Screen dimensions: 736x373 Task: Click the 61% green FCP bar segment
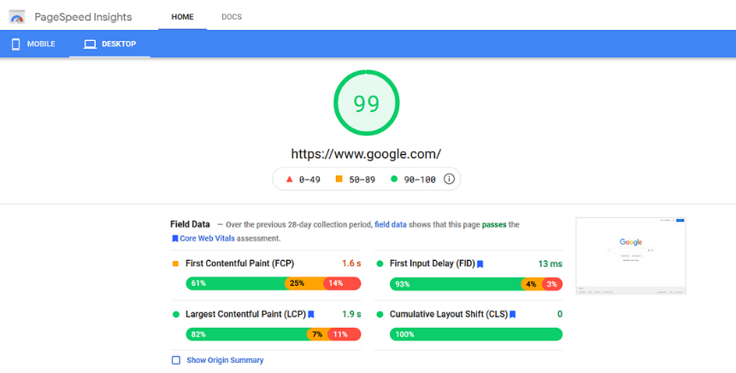pos(236,283)
